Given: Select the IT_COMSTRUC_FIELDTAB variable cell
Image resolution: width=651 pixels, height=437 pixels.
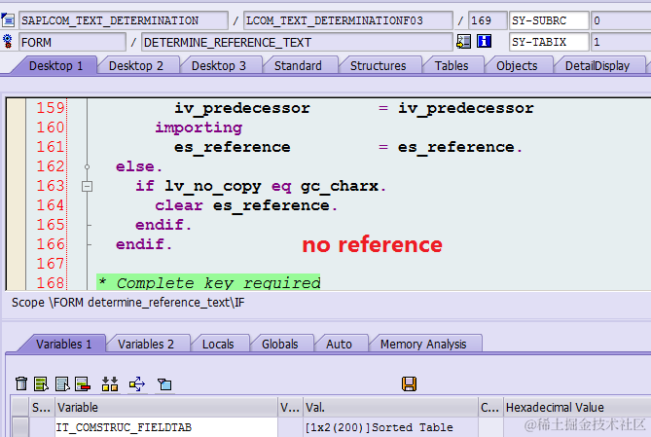Looking at the screenshot, I should pos(166,427).
